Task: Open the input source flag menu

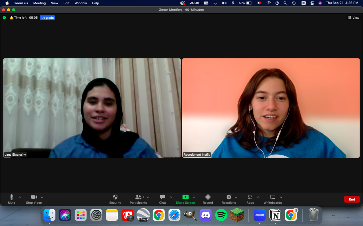Action: tap(259, 3)
